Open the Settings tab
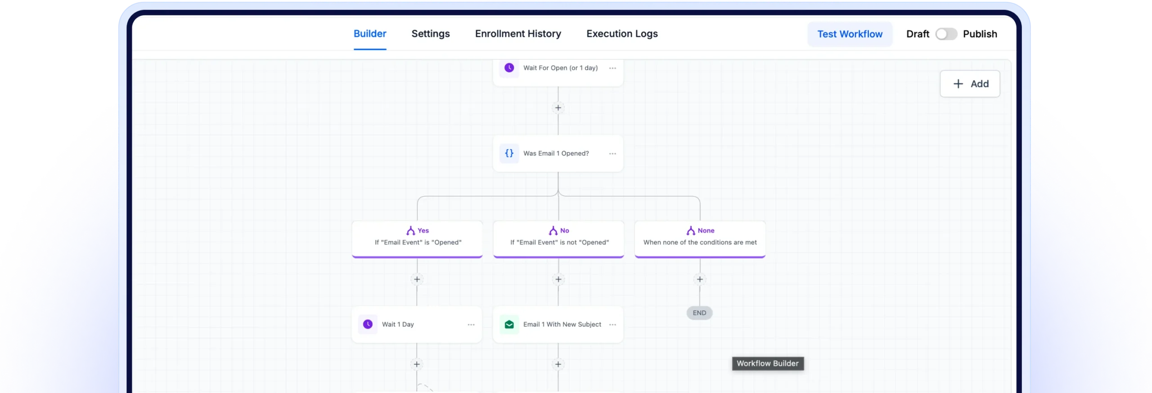Screen dimensions: 1152x393 pyautogui.click(x=430, y=34)
